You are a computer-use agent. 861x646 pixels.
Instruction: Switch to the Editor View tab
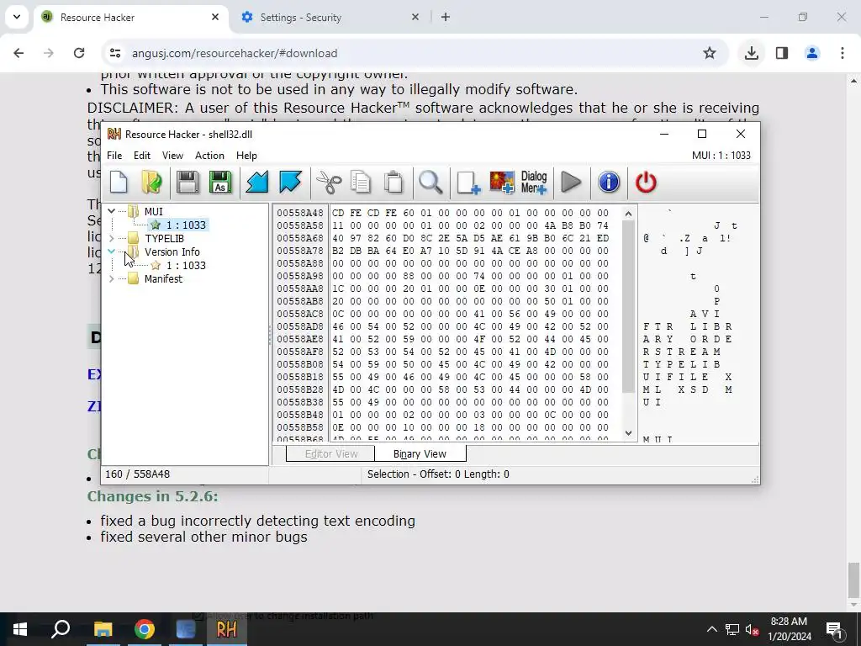pos(330,453)
